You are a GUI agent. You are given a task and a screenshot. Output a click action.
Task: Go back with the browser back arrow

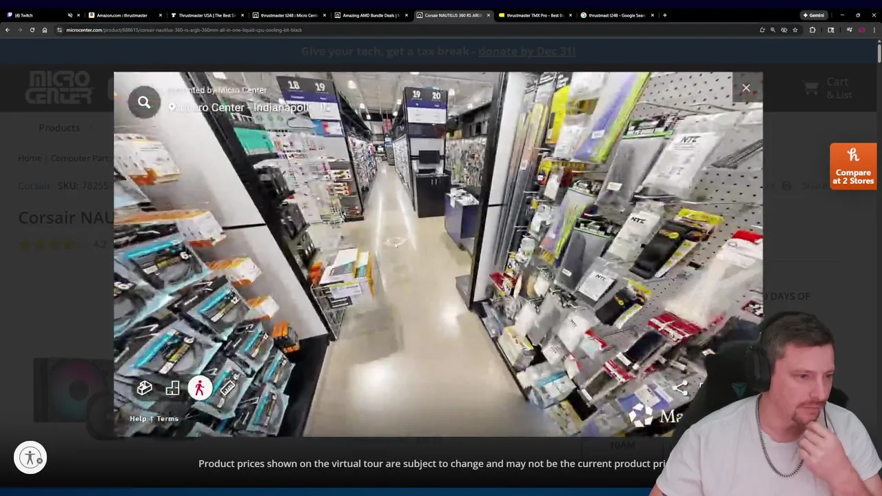point(8,30)
